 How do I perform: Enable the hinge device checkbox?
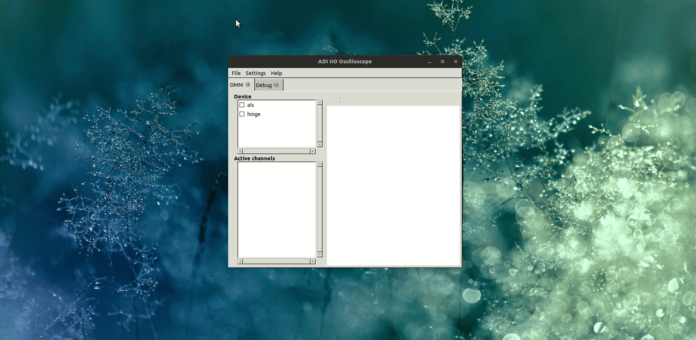(242, 114)
